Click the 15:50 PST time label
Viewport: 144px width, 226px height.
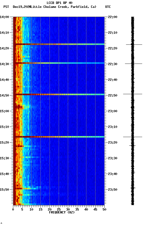pos(4,190)
